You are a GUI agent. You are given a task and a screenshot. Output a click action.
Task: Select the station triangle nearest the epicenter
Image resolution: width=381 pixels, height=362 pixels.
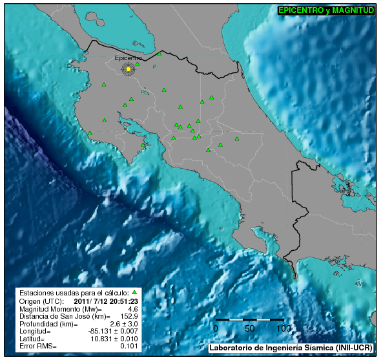click(x=138, y=64)
